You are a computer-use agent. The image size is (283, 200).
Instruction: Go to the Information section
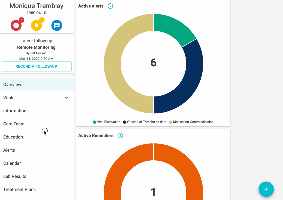(37, 111)
